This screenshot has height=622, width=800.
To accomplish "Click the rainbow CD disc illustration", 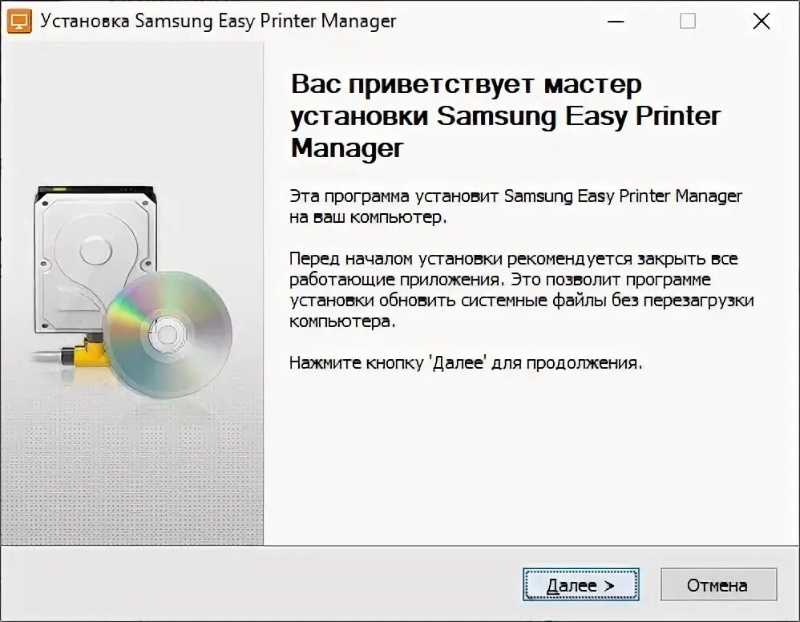I will [168, 334].
